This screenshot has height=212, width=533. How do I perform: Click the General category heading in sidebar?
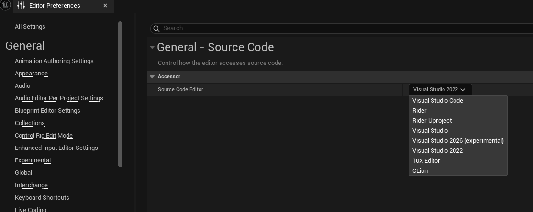[25, 46]
